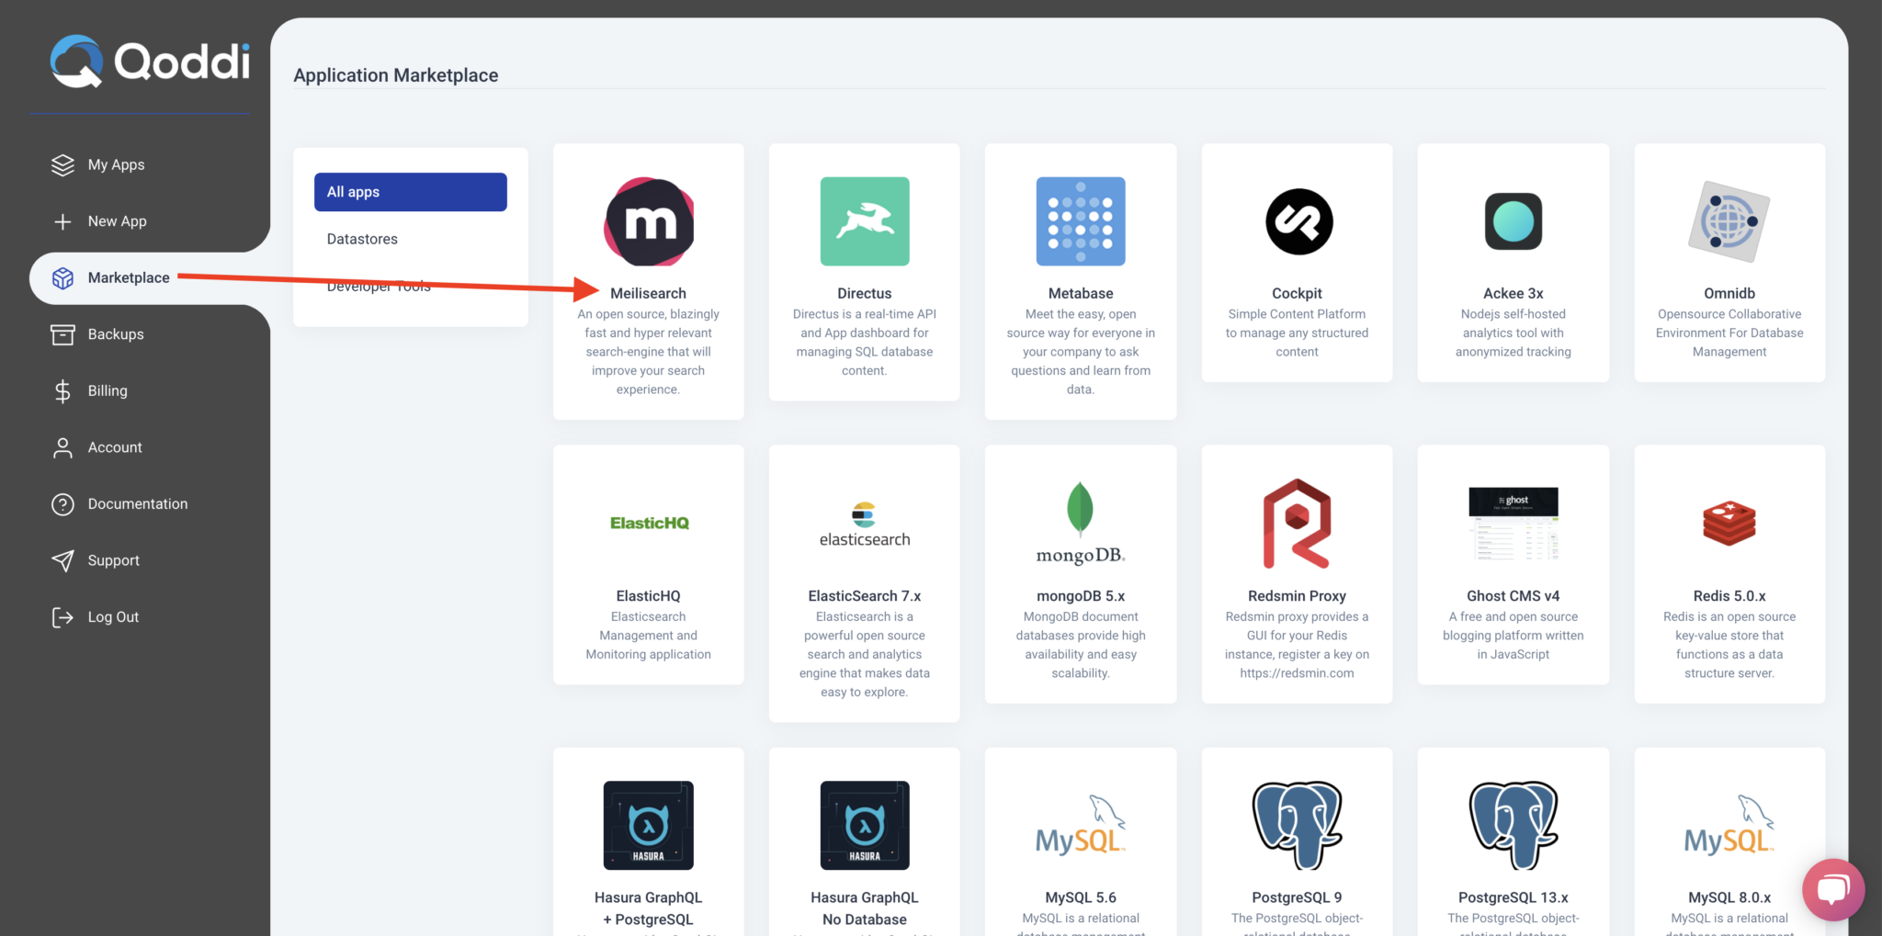The image size is (1882, 936).
Task: Select the Hasura GraphQL No Database icon
Action: [864, 825]
